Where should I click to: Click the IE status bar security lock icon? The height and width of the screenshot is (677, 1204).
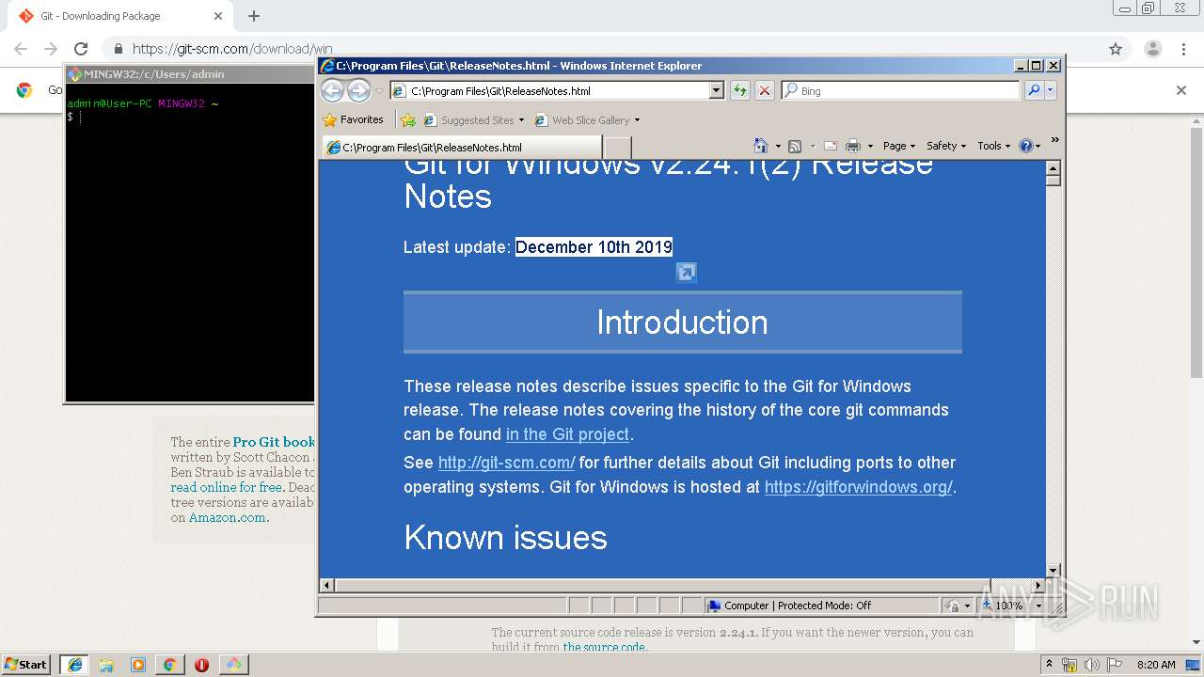[x=954, y=606]
